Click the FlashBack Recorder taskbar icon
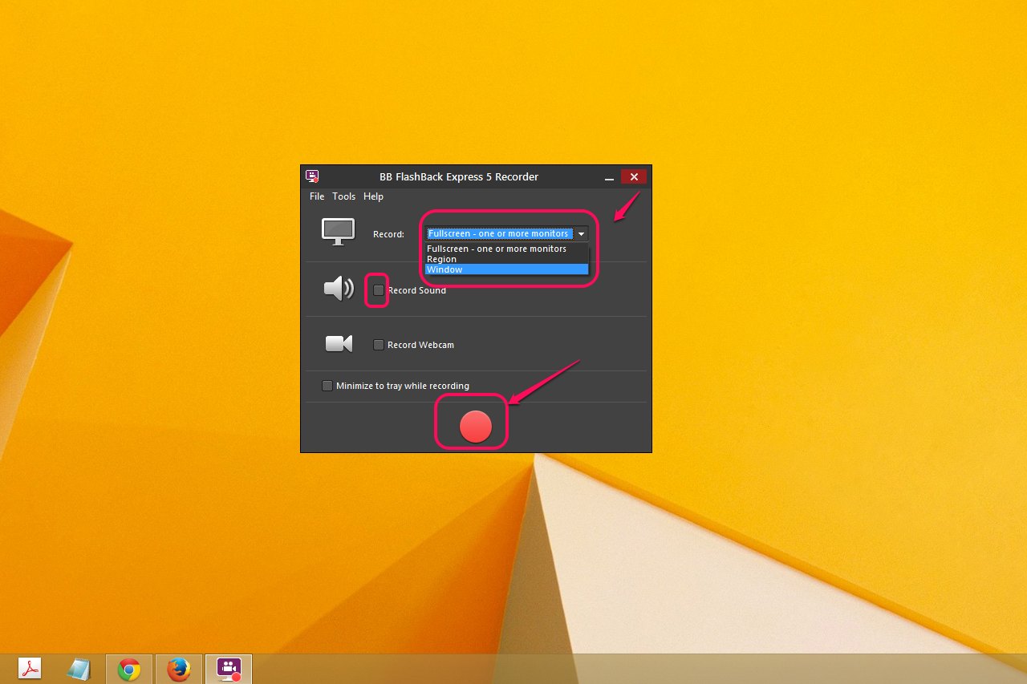This screenshot has height=684, width=1027. [x=229, y=670]
